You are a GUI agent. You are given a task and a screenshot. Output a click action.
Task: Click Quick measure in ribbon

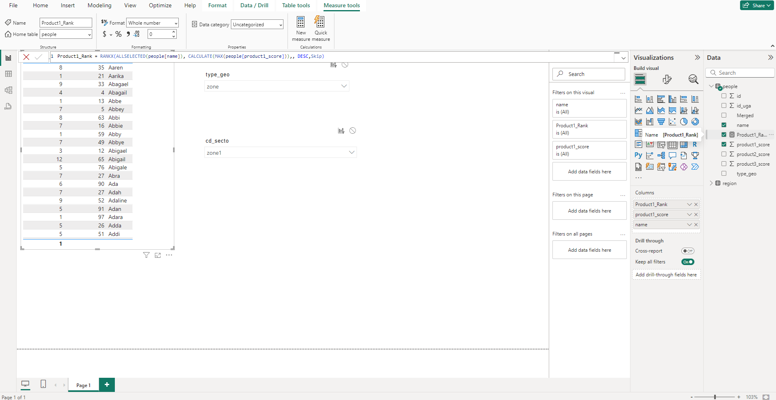(x=321, y=28)
